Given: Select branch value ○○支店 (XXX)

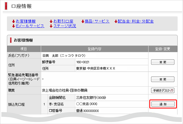Looking at the screenshot, I should click(x=87, y=104).
